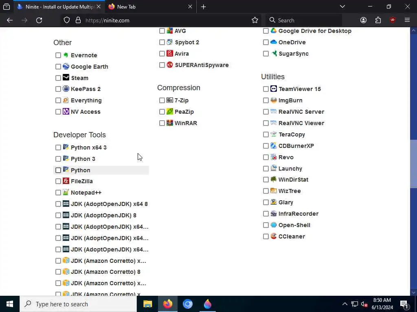The height and width of the screenshot is (312, 417).
Task: Click the NV Access icon
Action: click(66, 111)
